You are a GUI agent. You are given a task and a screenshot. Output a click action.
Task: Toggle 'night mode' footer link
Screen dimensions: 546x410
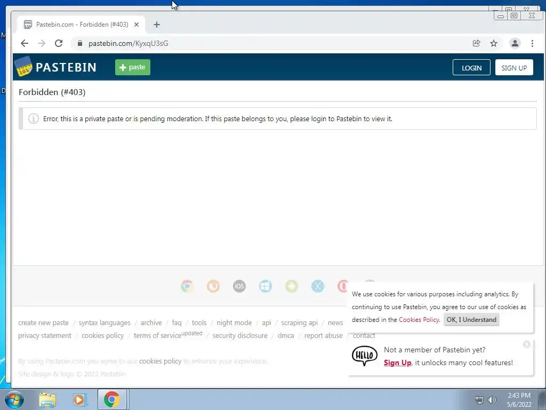[x=234, y=323]
